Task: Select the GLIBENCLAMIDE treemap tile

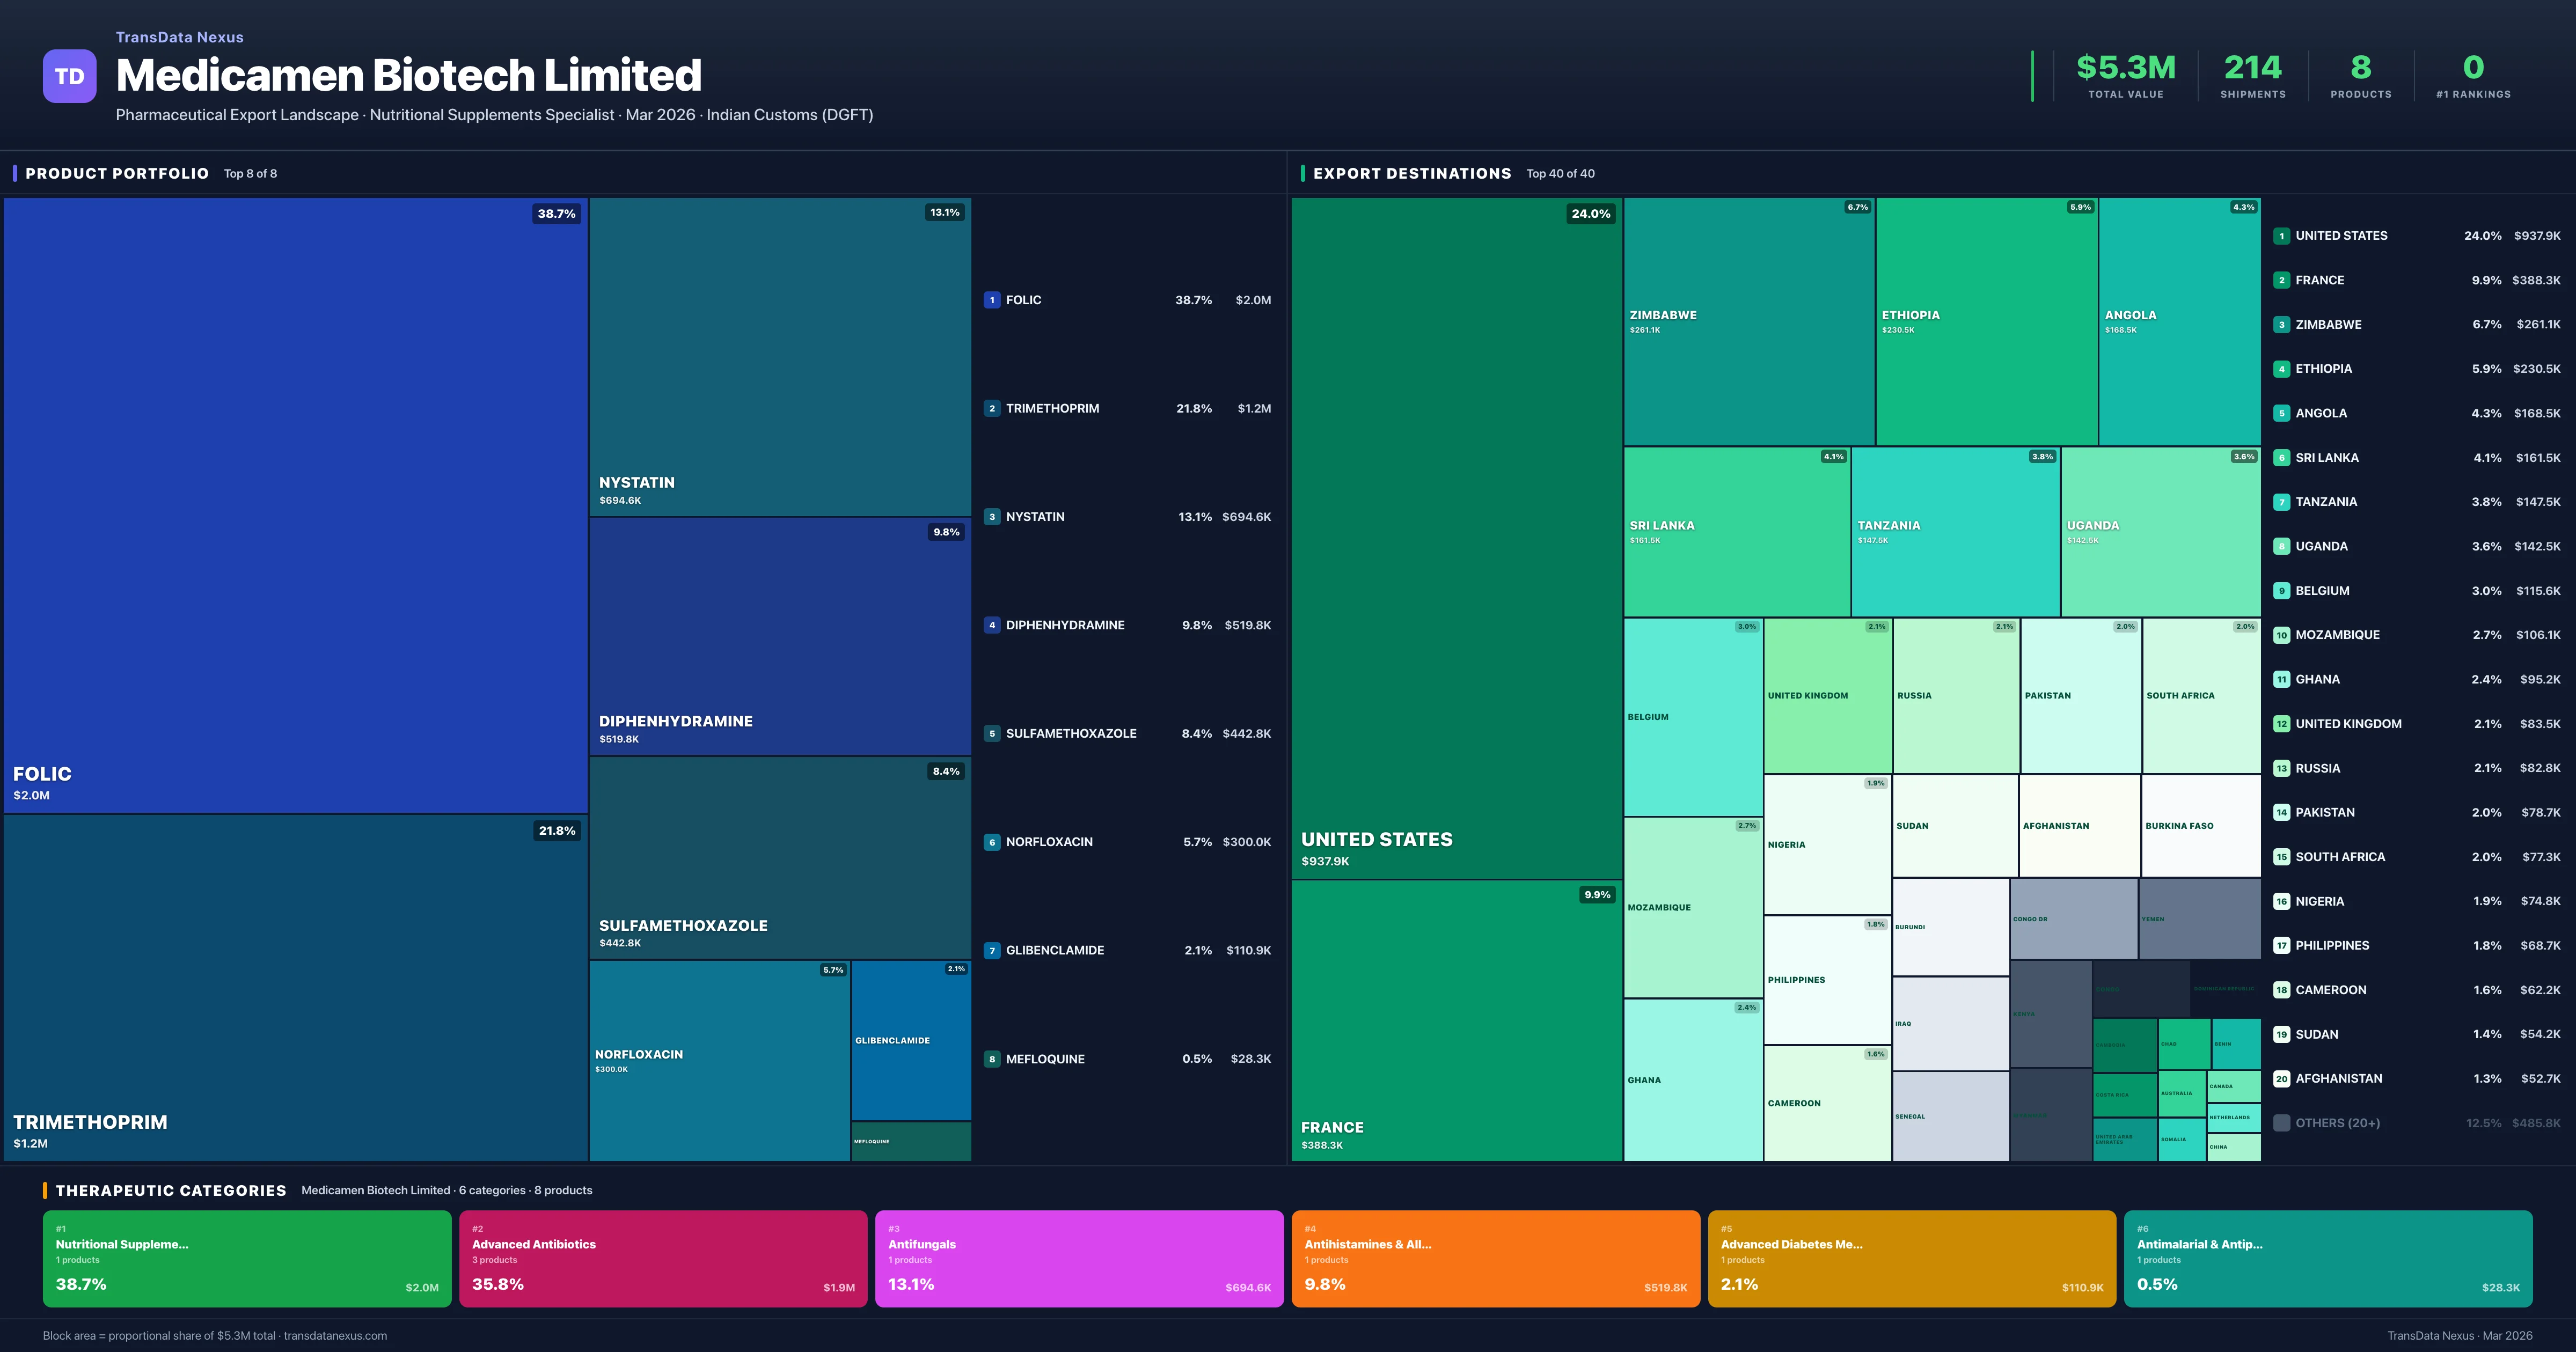Action: [911, 1040]
